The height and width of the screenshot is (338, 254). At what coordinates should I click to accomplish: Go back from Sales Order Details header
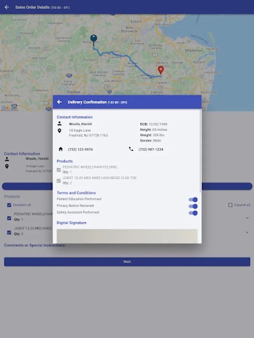[x=7, y=7]
